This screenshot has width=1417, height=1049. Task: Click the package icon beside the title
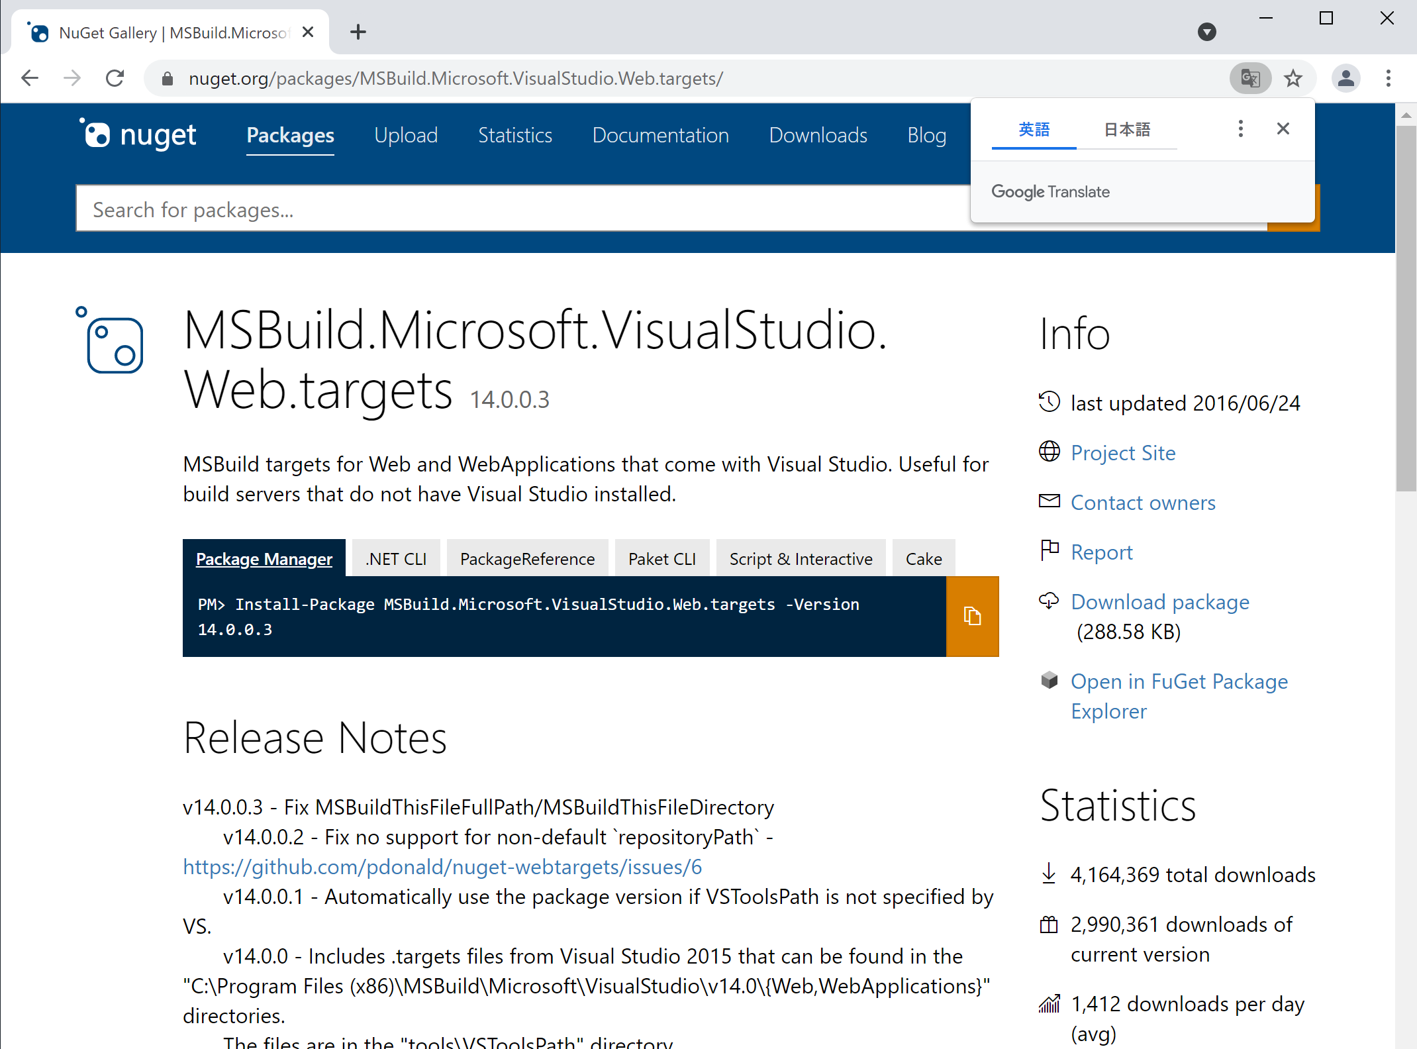pyautogui.click(x=110, y=340)
